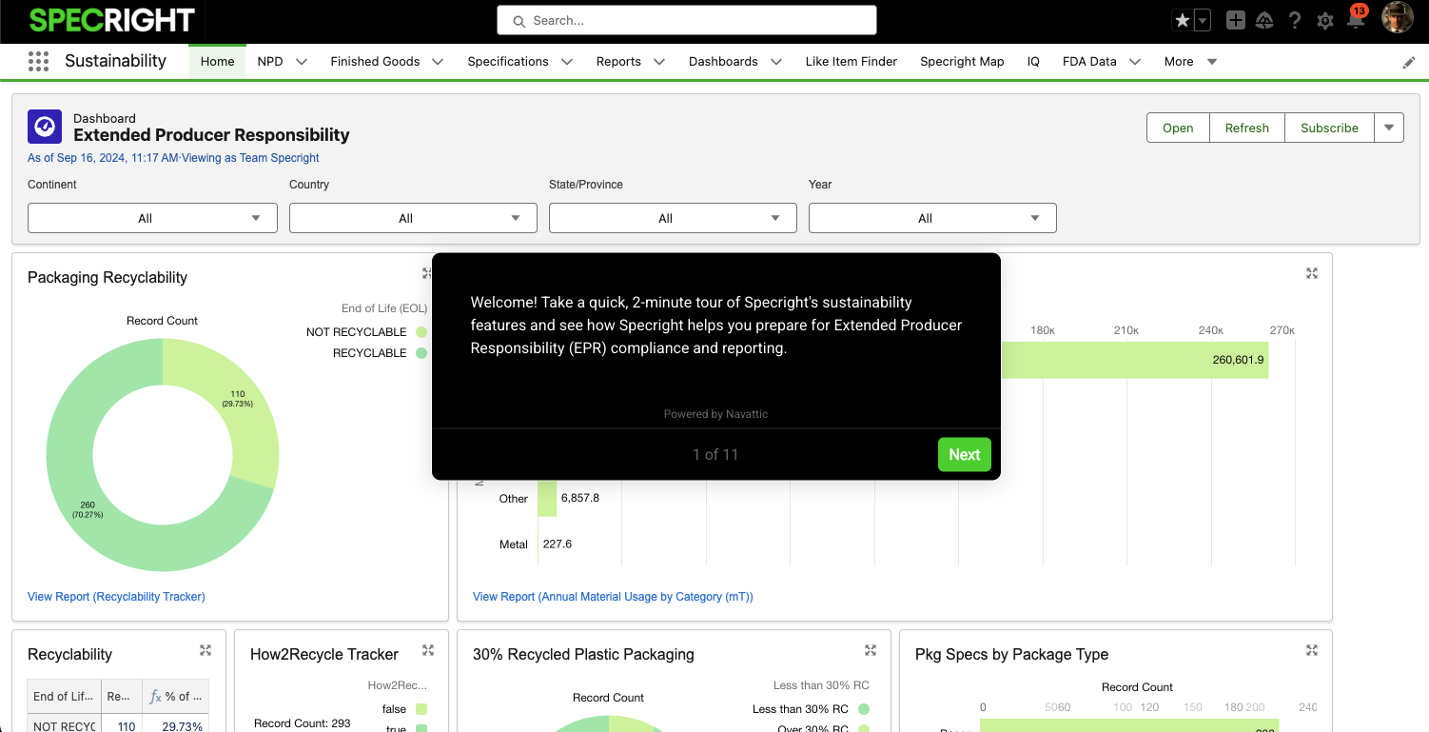
Task: Click Next on the welcome tour popup
Action: coord(964,455)
